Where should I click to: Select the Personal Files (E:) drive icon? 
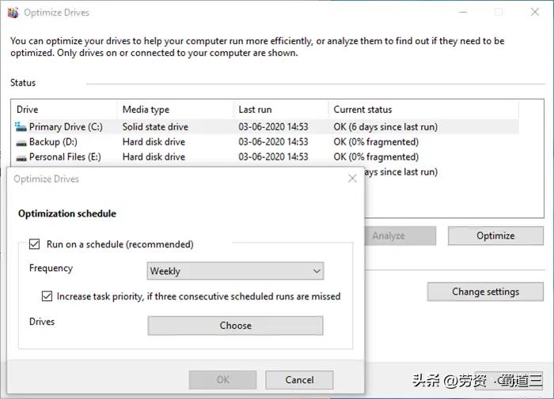(21, 158)
